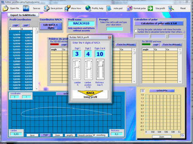
Task: Click the Smooth contour button
Action: 85,135
